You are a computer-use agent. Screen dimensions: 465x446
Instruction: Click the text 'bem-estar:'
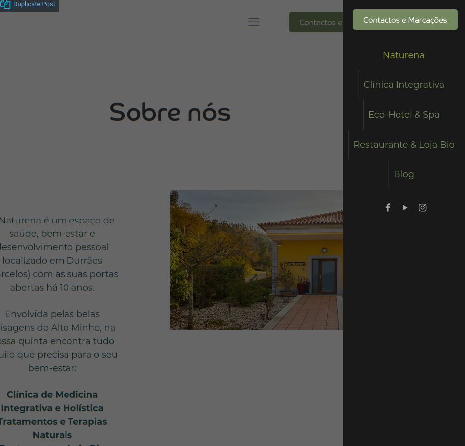coord(53,368)
